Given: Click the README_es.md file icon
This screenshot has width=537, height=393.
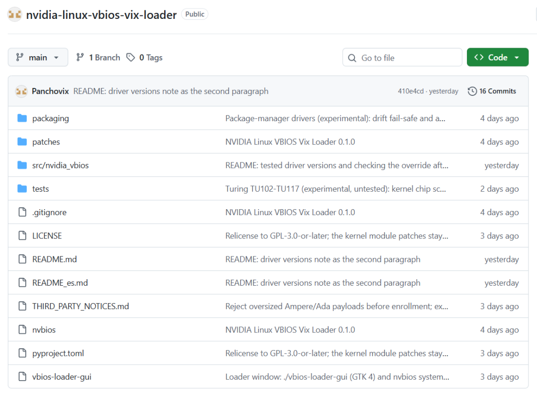Looking at the screenshot, I should 22,283.
